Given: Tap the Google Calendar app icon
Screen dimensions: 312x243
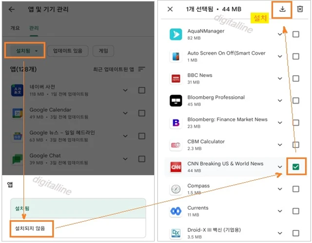Looking at the screenshot, I should (18, 113).
